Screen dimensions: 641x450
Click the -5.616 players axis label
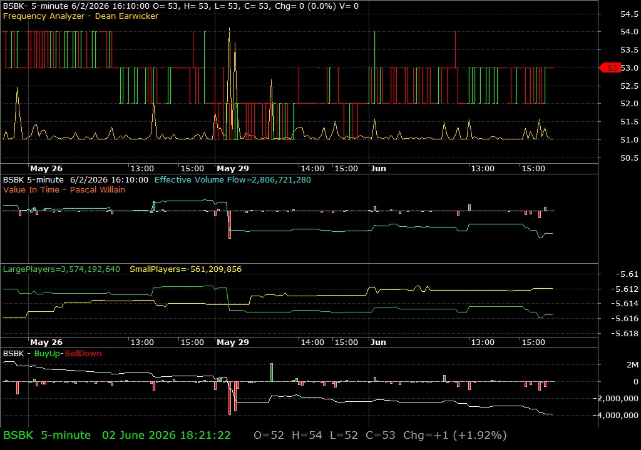(624, 319)
